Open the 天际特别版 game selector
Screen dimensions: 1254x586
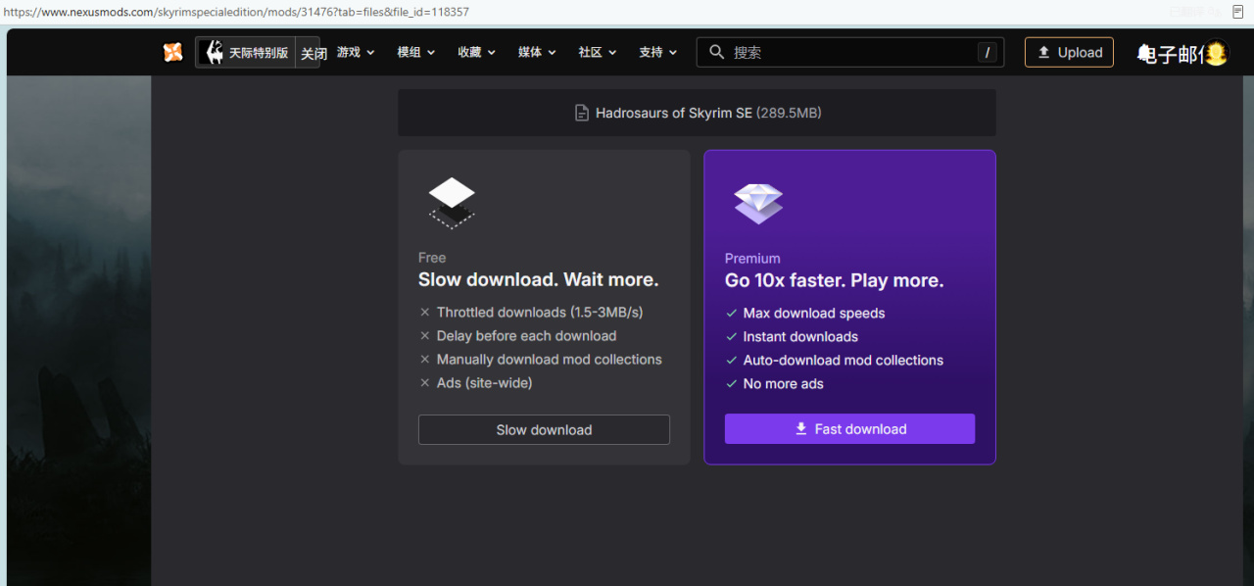point(246,53)
